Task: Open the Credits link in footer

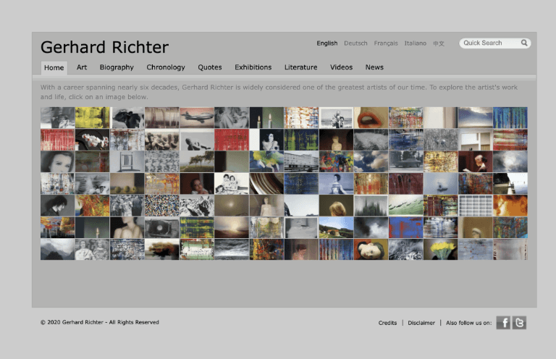Action: [x=387, y=323]
